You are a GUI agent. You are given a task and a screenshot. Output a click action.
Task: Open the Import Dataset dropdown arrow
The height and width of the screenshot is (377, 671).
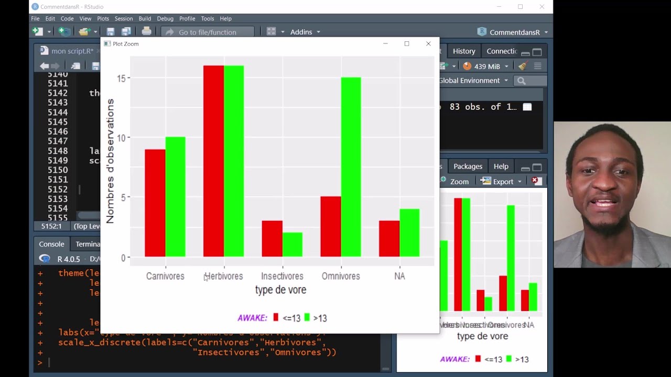click(x=454, y=66)
